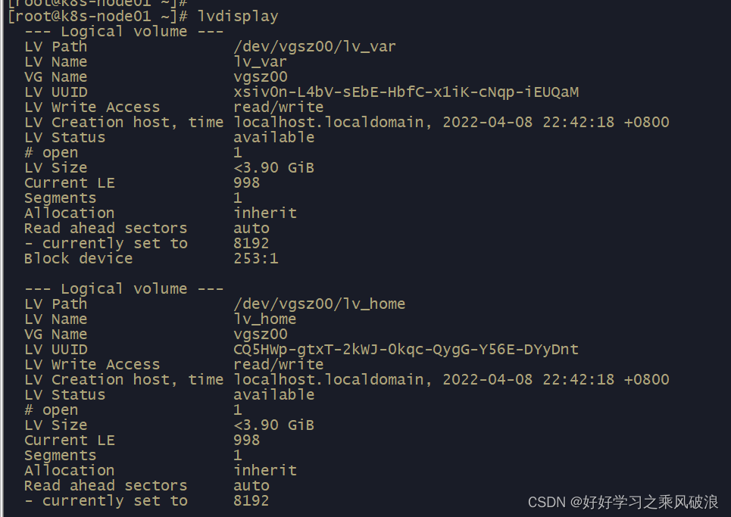The height and width of the screenshot is (517, 731).
Task: Click the first inherit allocation value
Action: click(265, 213)
